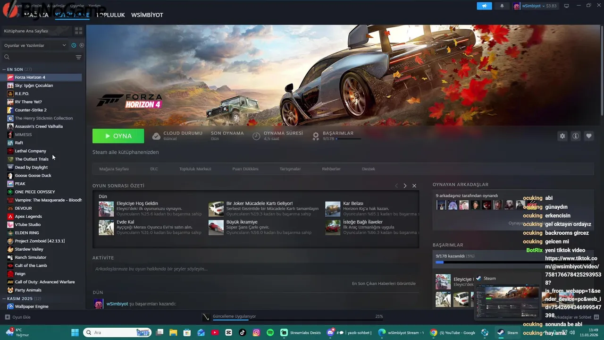Click the Goose Goose Duck icon
The height and width of the screenshot is (340, 604).
point(10,175)
